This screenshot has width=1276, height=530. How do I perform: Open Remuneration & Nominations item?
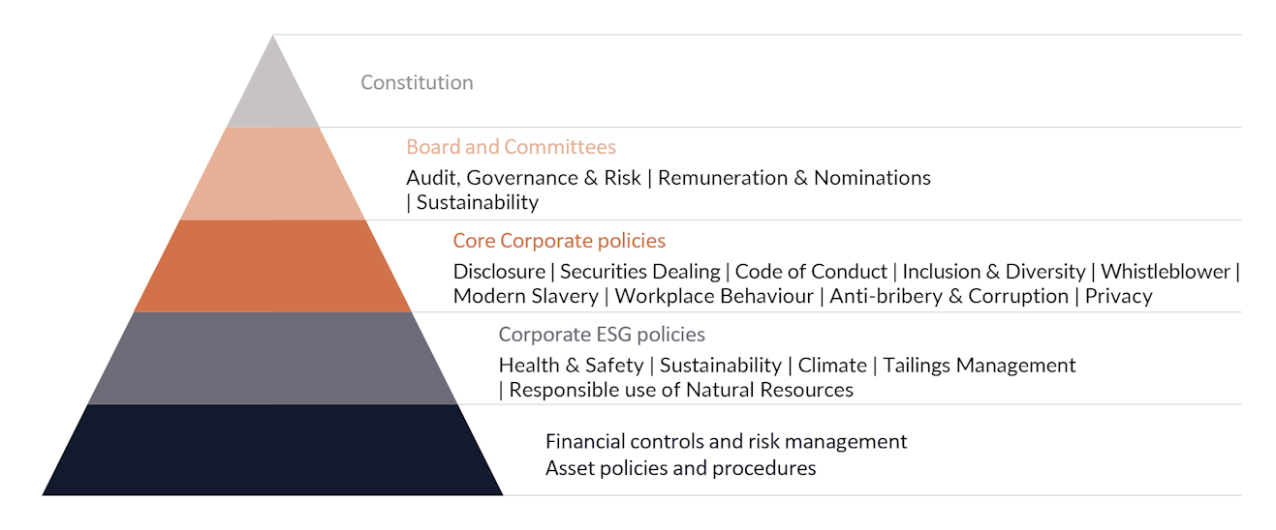coord(794,178)
